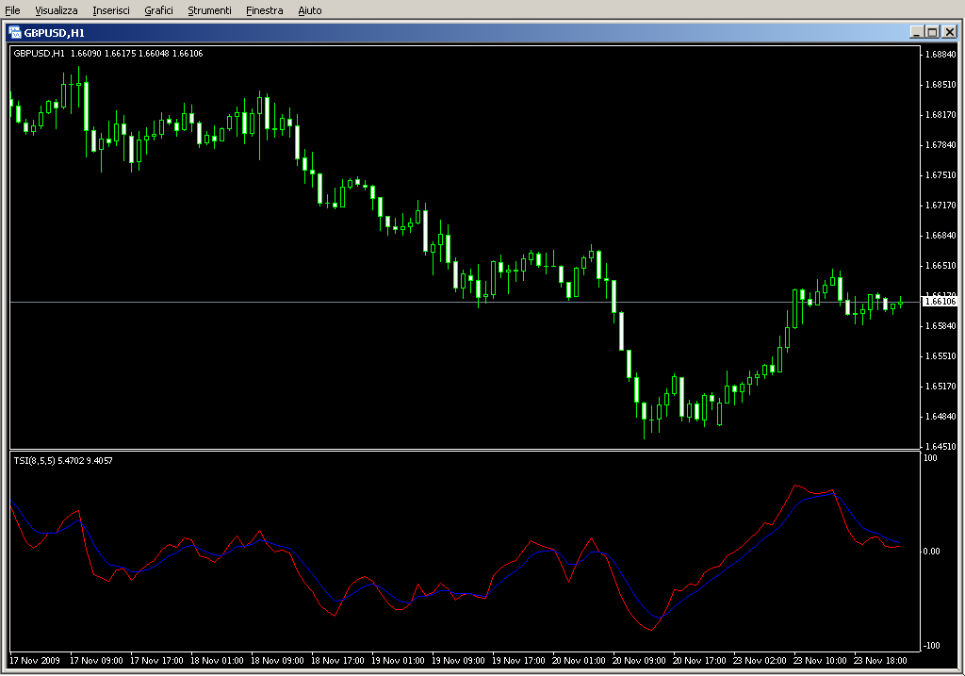Maximize the GBPUSD,H1 chart window
Image resolution: width=965 pixels, height=676 pixels.
932,32
